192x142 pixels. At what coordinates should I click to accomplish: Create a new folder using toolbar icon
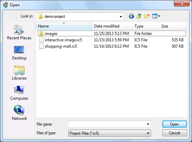(147, 16)
